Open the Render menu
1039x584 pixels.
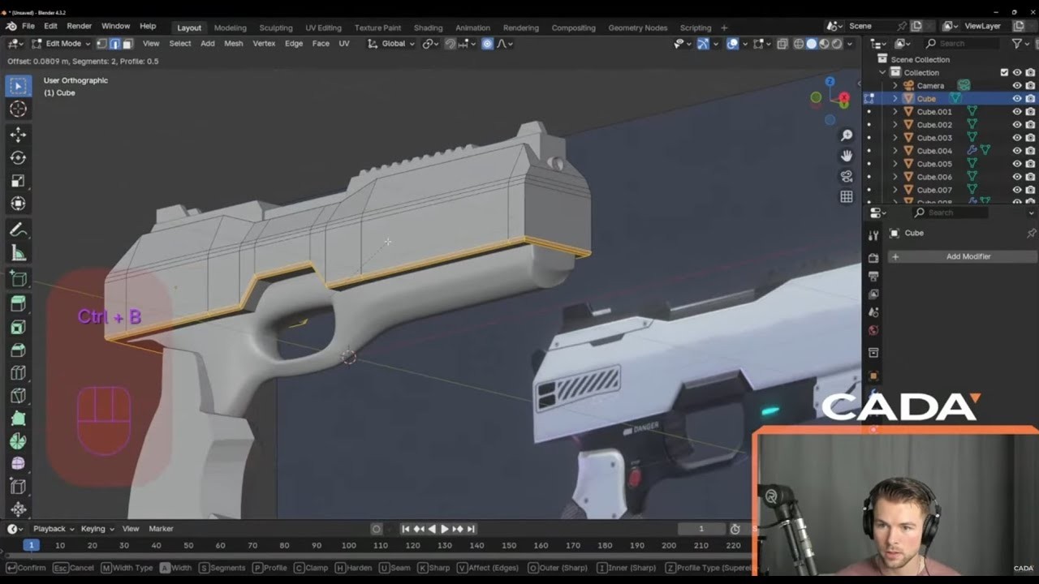pyautogui.click(x=79, y=27)
